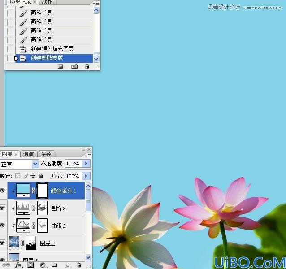Image resolution: width=286 pixels, height=269 pixels.
Task: Open the 不透明度 slider arrow
Action: click(x=86, y=164)
